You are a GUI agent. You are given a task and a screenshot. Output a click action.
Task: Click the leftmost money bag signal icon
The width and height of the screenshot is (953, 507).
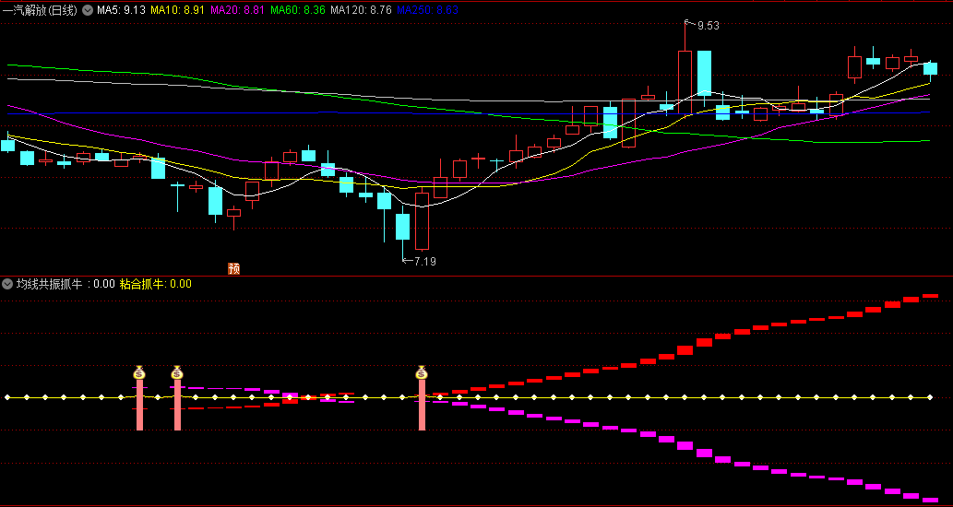(x=140, y=372)
